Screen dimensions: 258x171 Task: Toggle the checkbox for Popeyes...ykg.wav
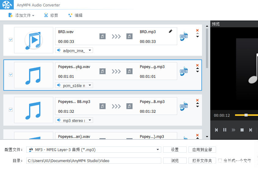pyautogui.click(x=11, y=75)
